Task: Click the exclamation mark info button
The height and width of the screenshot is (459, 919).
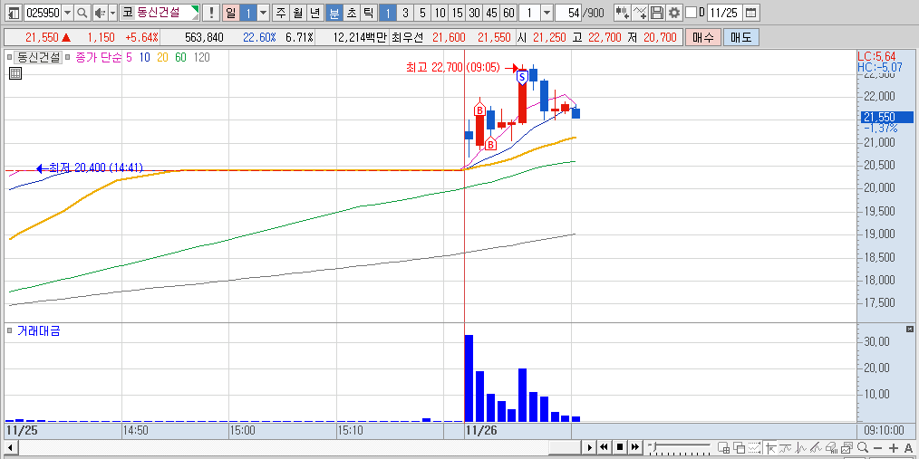Action: [211, 13]
